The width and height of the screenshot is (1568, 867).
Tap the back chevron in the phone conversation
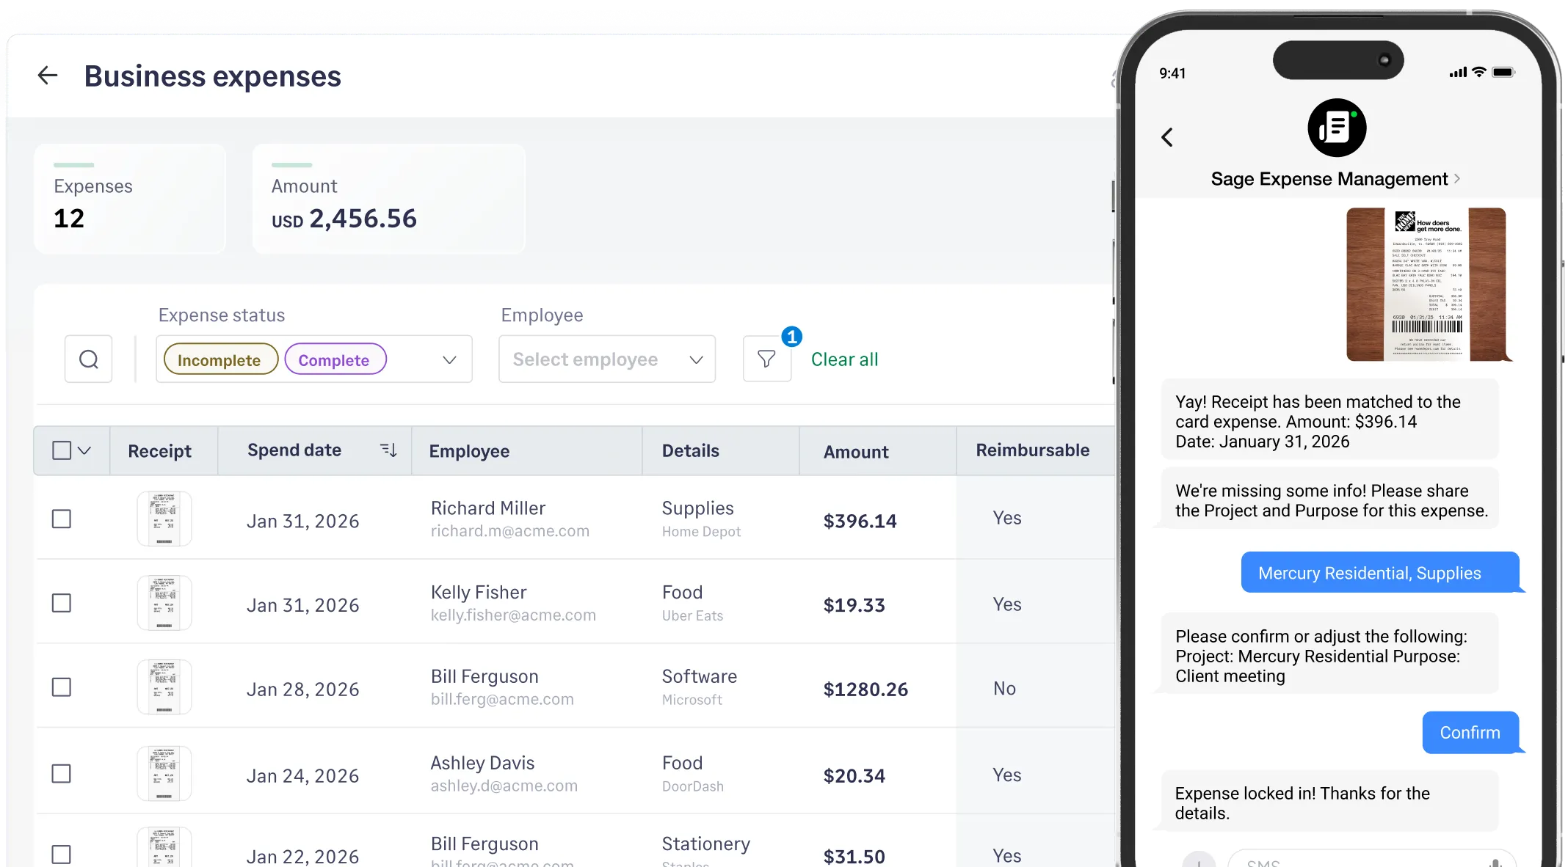tap(1167, 137)
